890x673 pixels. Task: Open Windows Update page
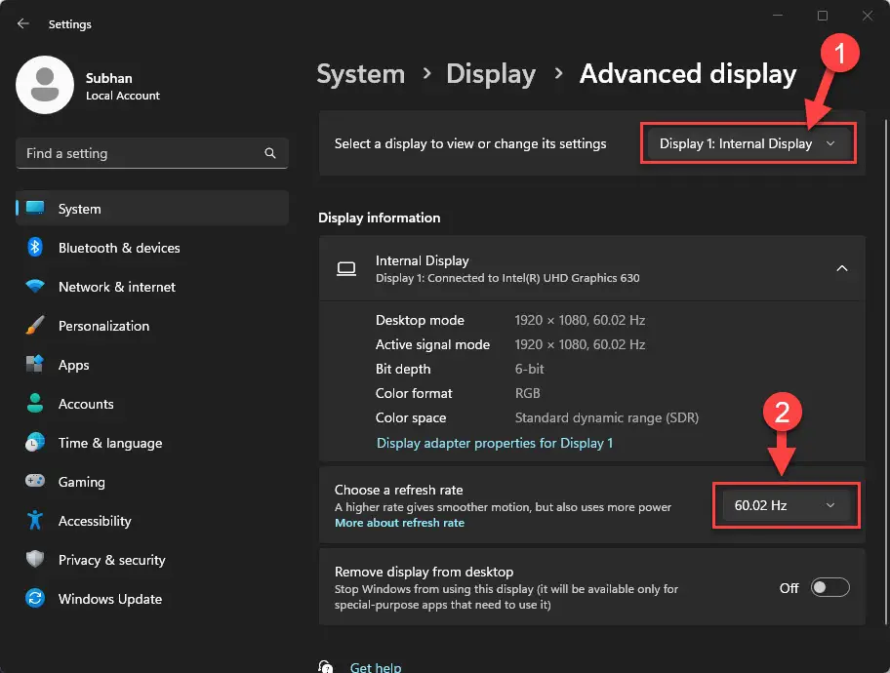point(152,599)
